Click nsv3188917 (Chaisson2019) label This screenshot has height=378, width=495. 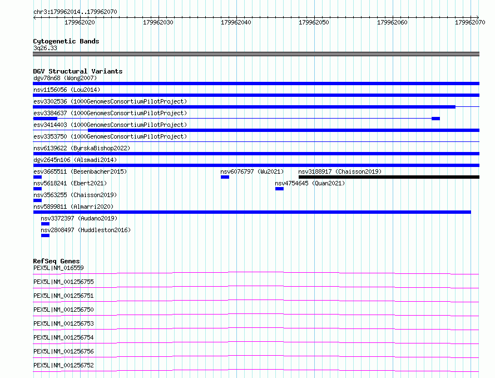click(340, 171)
